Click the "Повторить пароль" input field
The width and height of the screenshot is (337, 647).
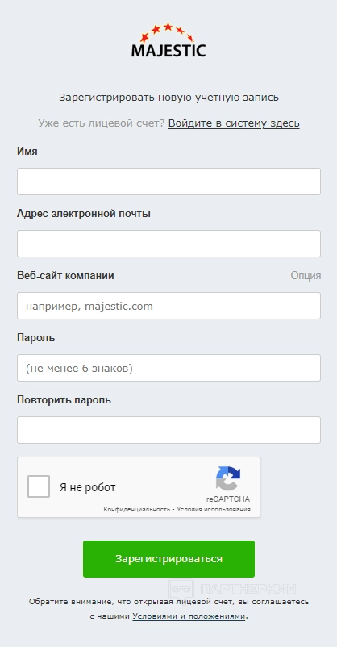[168, 430]
